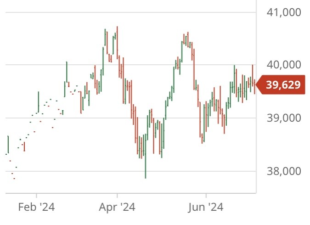Click the 41,000 y-axis price label
This screenshot has width=310, height=225.
pyautogui.click(x=284, y=12)
